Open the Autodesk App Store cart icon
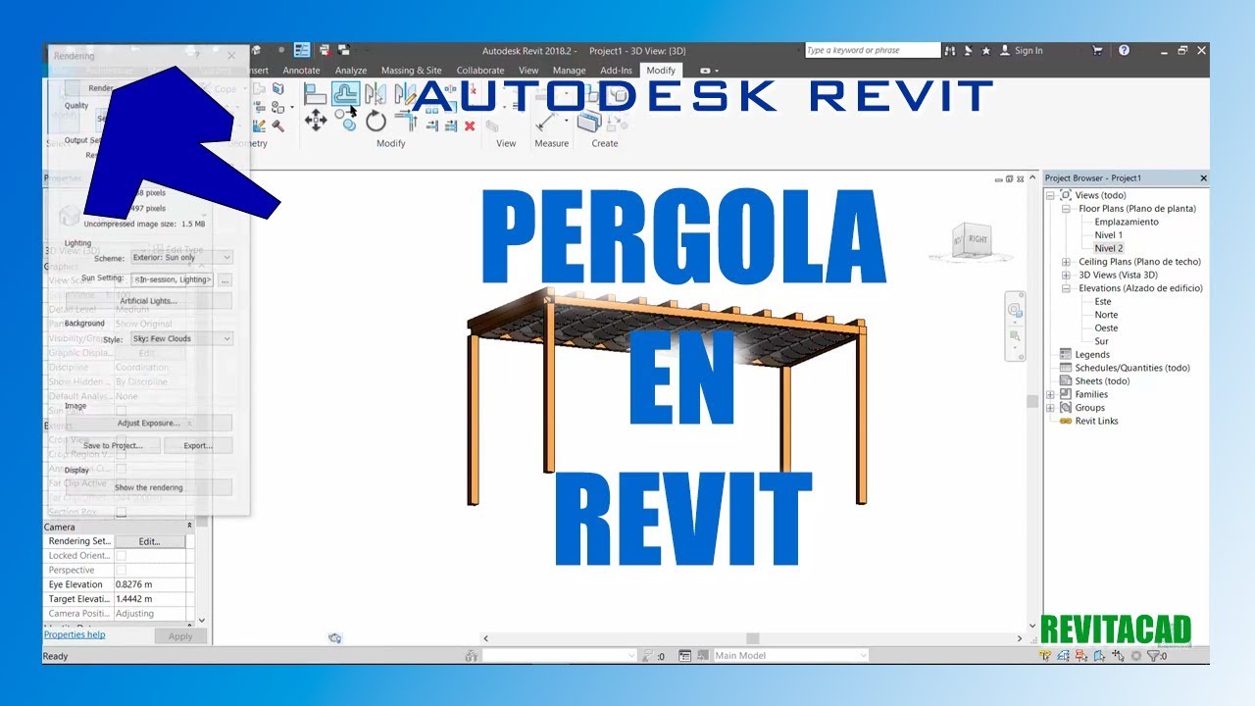The image size is (1255, 706). tap(1096, 50)
